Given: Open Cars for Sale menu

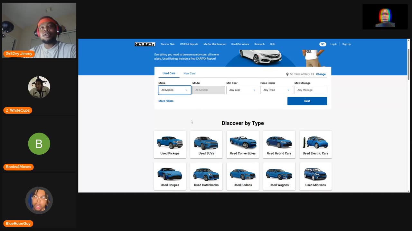Looking at the screenshot, I should 168,44.
